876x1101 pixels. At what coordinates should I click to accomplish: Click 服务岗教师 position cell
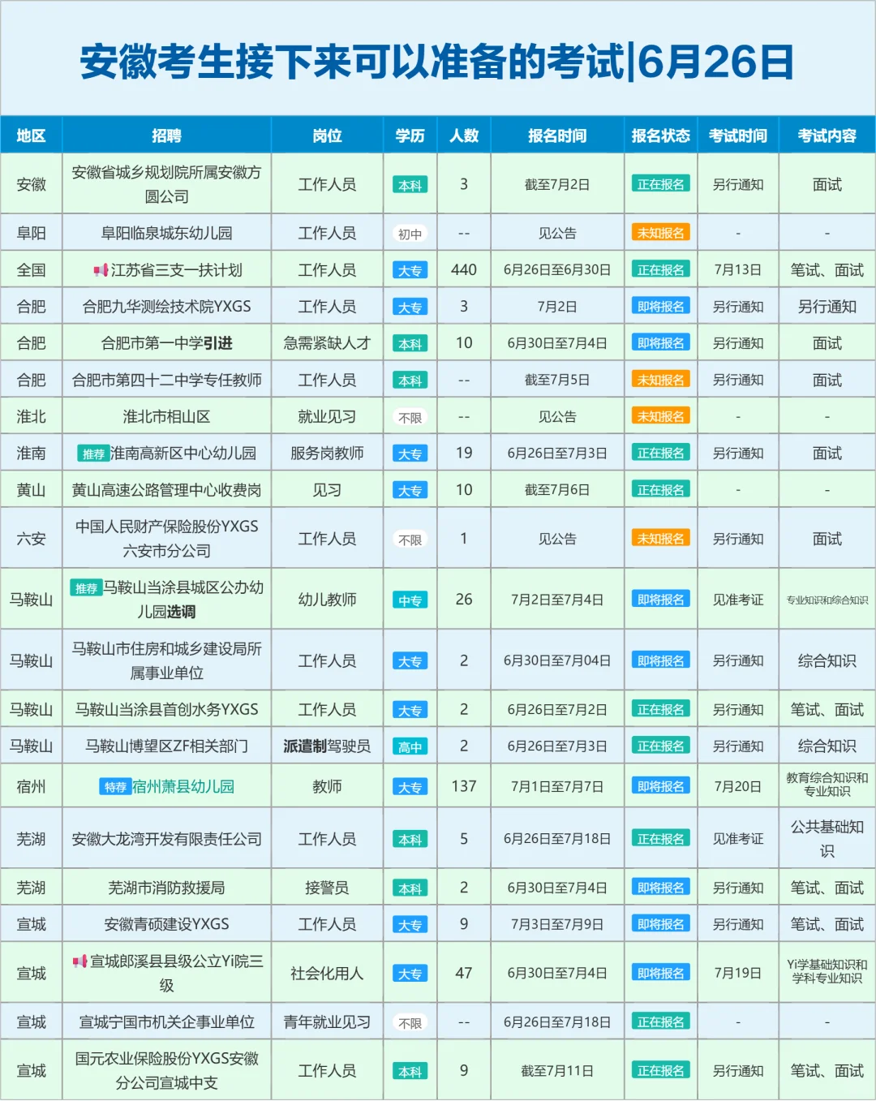327,454
